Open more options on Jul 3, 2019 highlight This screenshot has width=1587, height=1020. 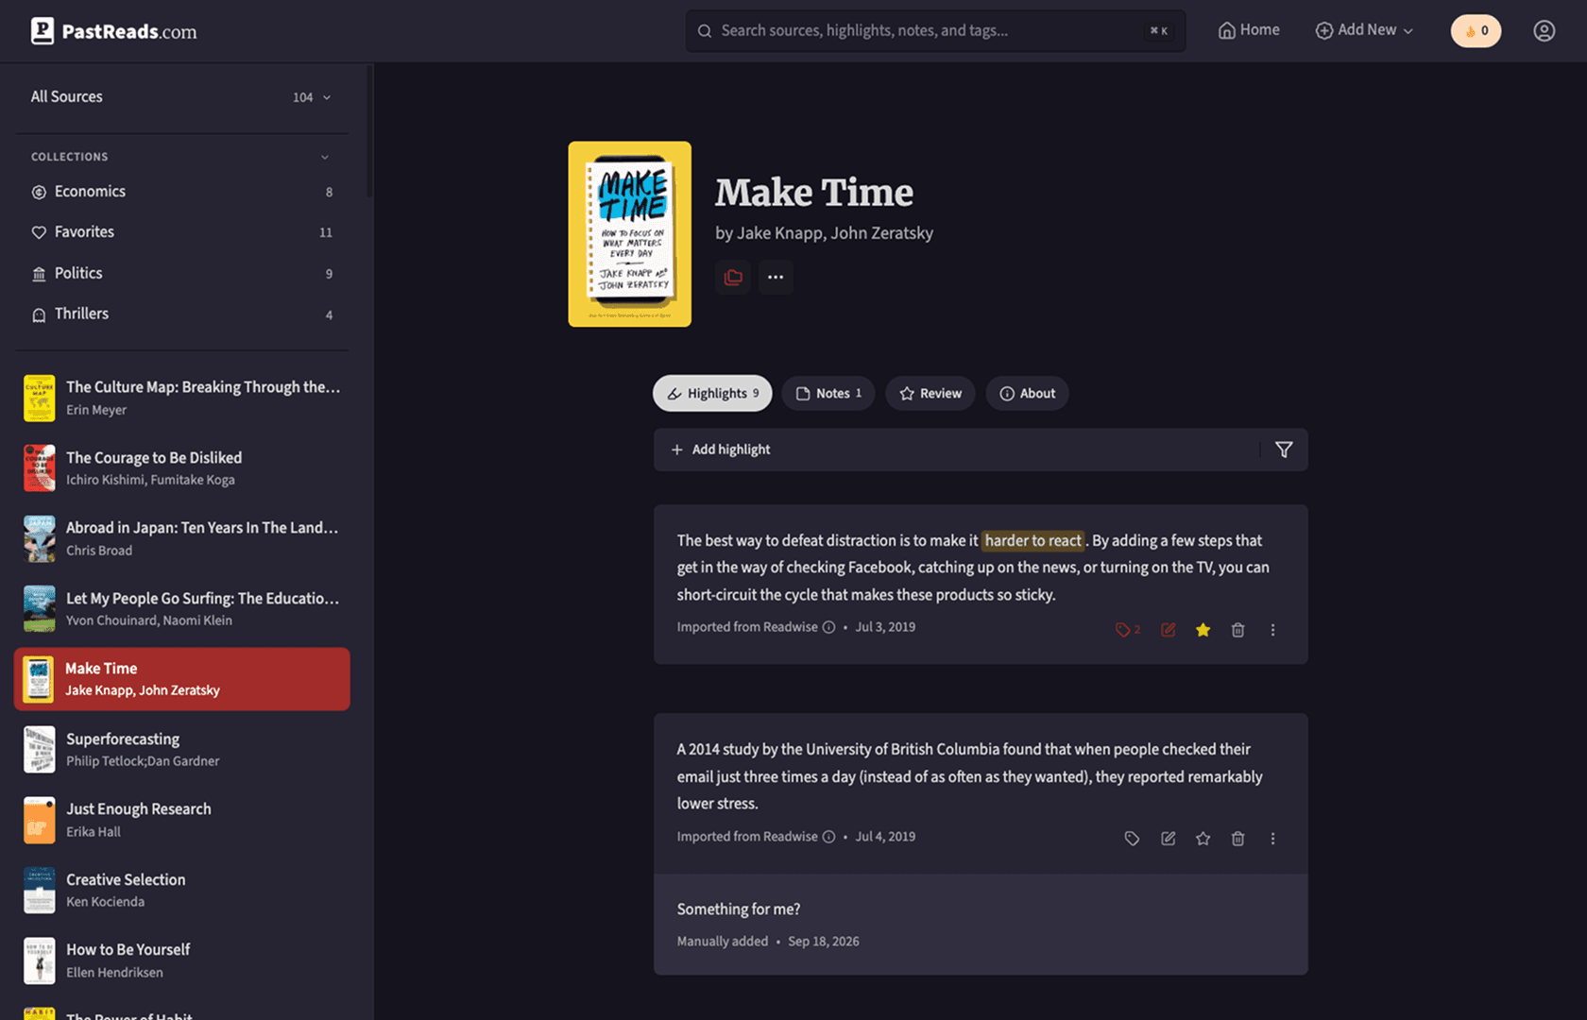click(x=1272, y=630)
